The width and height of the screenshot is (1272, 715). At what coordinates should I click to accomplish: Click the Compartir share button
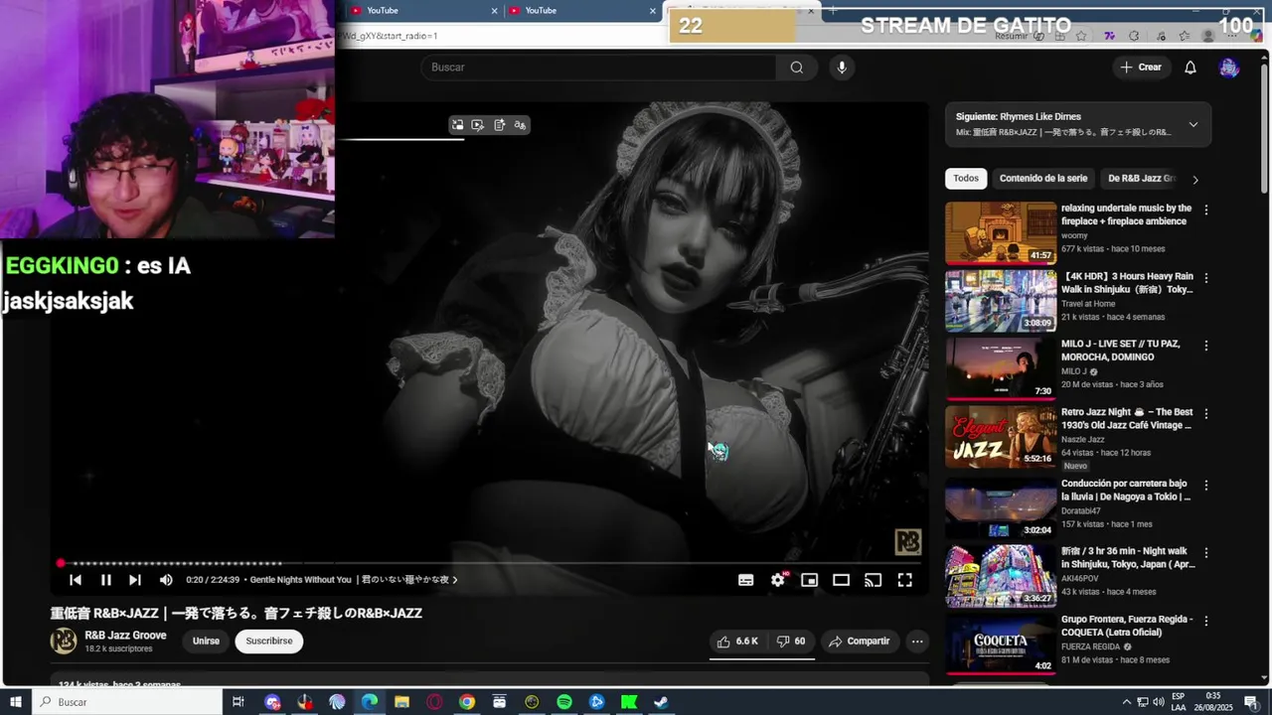(x=860, y=642)
